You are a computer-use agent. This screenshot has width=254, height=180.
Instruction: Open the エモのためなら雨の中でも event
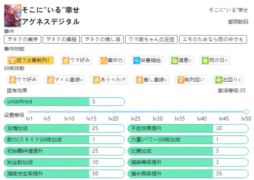pyautogui.click(x=212, y=39)
